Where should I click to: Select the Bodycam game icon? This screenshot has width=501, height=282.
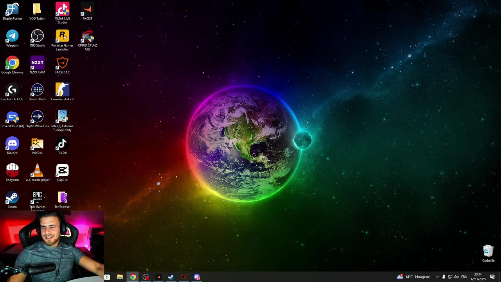pyautogui.click(x=12, y=173)
